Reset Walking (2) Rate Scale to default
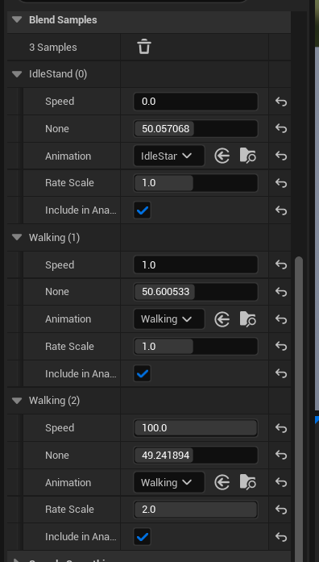This screenshot has width=319, height=562. (281, 510)
